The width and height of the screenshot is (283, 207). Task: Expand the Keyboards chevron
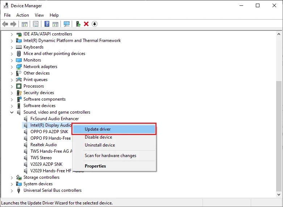pyautogui.click(x=12, y=47)
